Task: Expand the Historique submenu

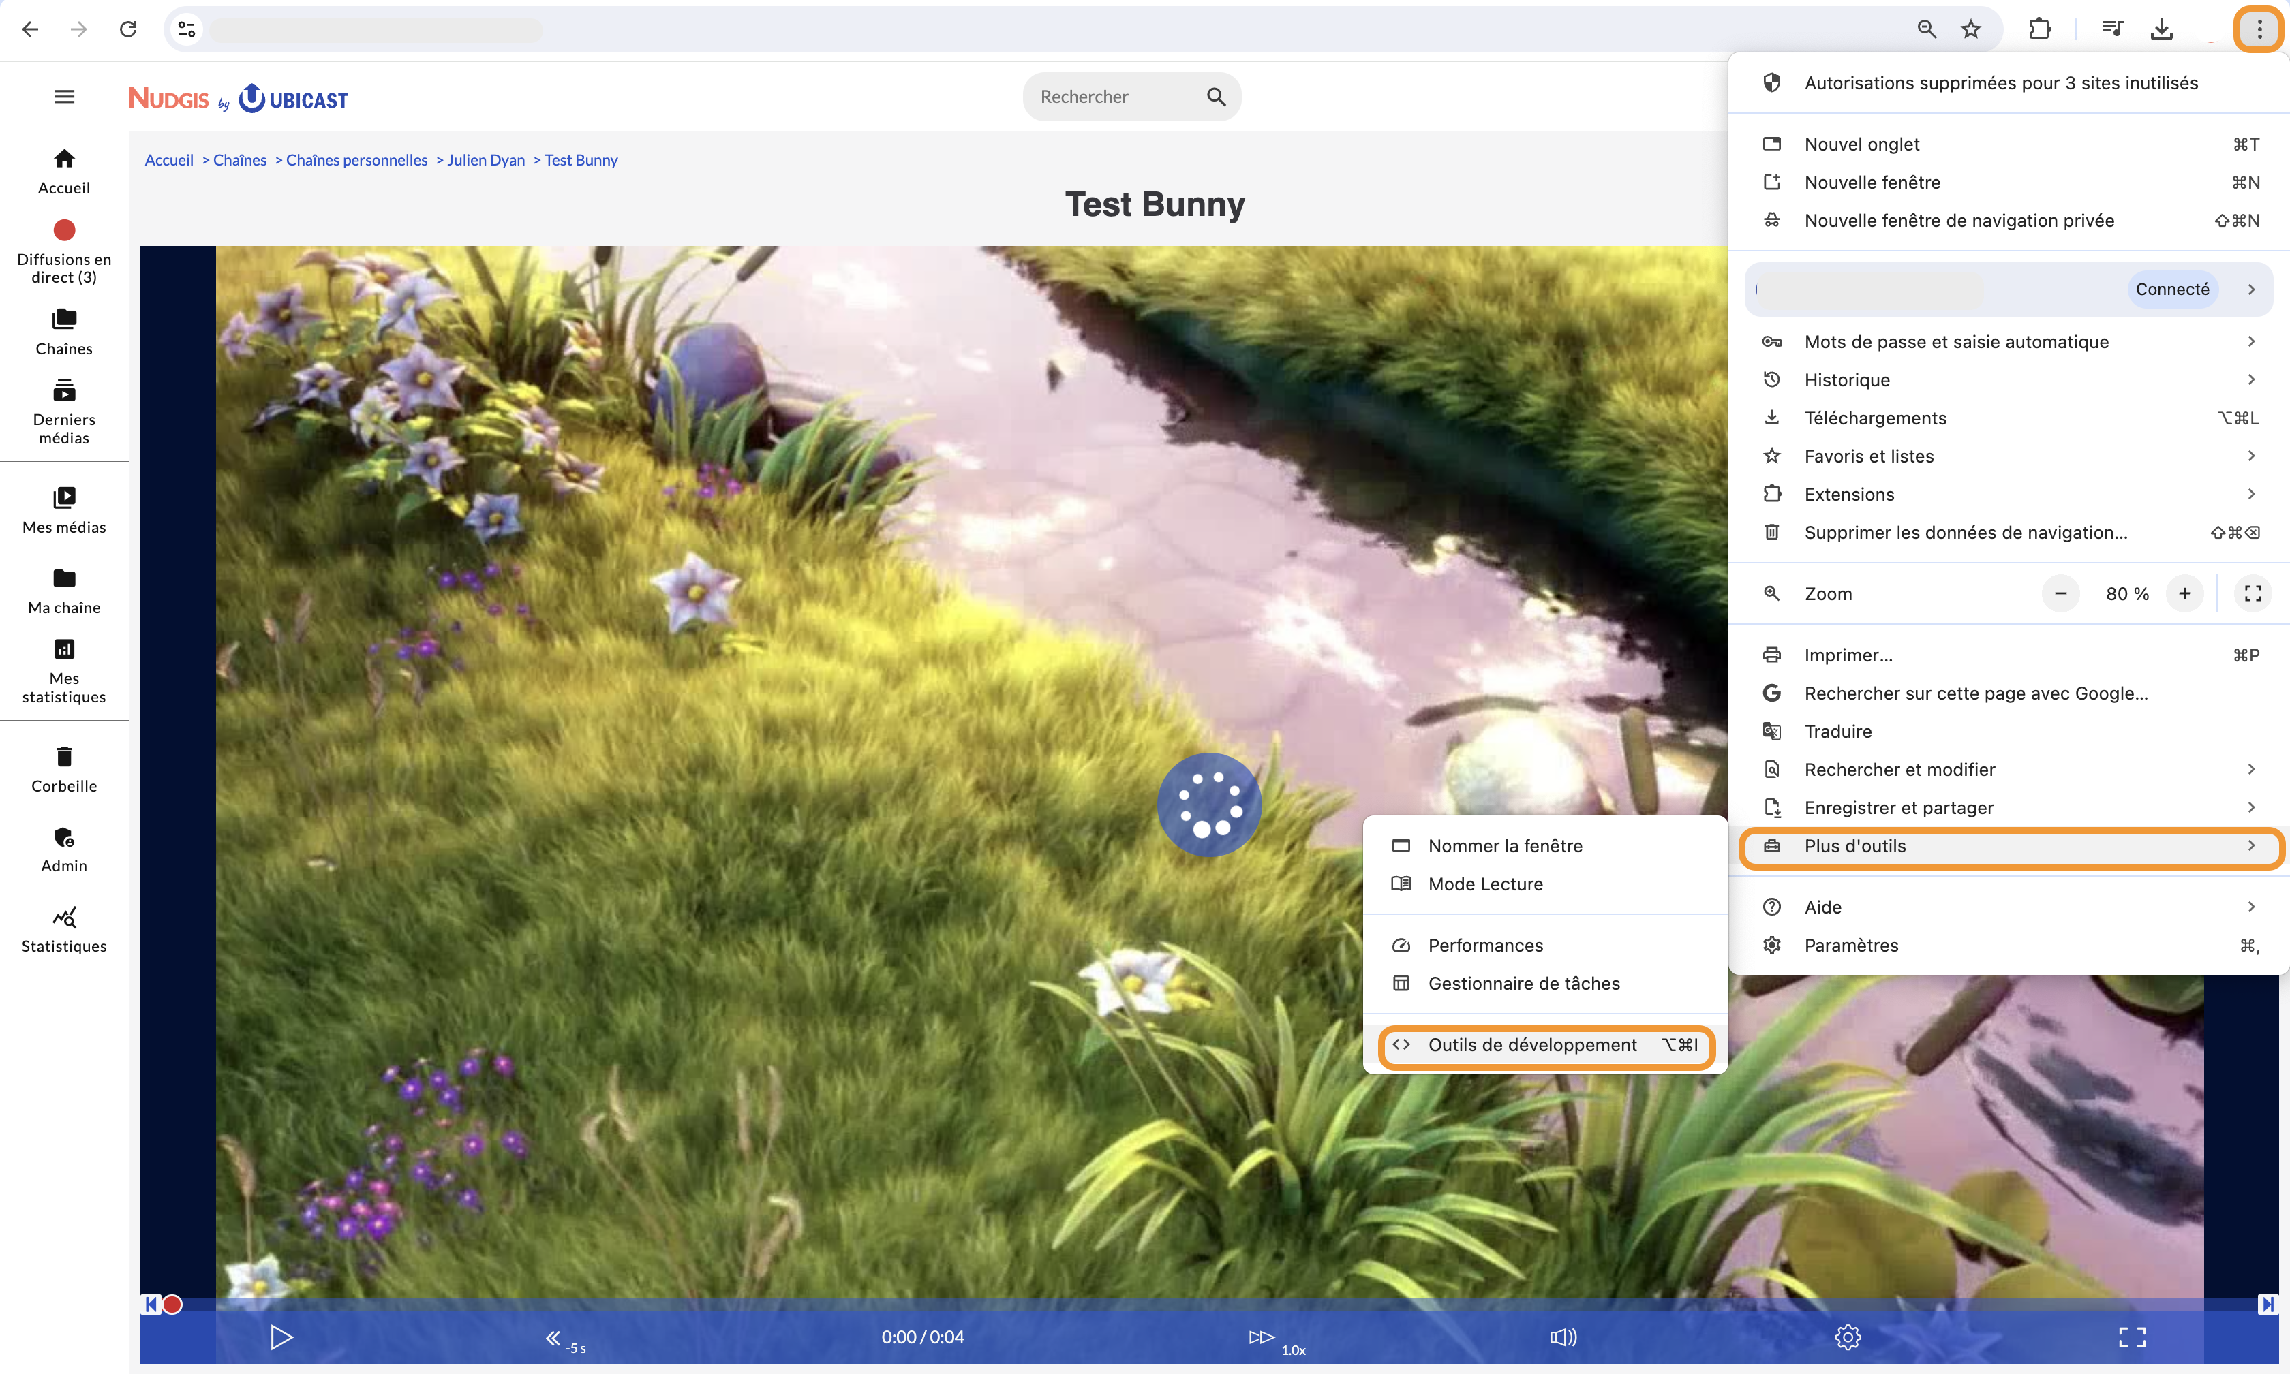Action: point(2009,379)
